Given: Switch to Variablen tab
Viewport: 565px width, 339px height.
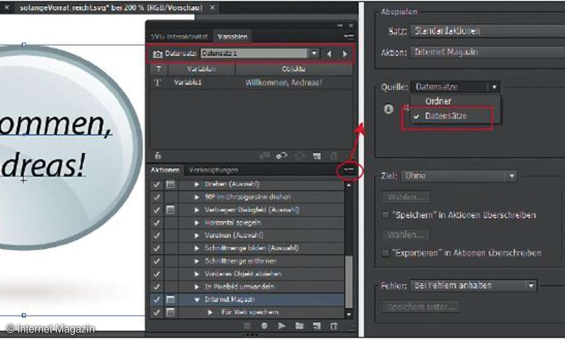Looking at the screenshot, I should coord(232,36).
